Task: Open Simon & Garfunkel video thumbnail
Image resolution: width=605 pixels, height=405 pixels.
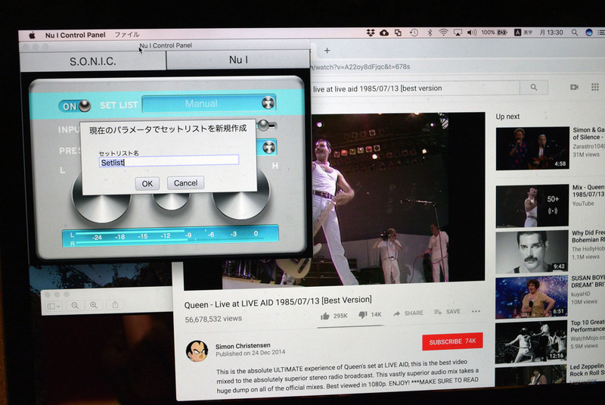Action: click(532, 148)
